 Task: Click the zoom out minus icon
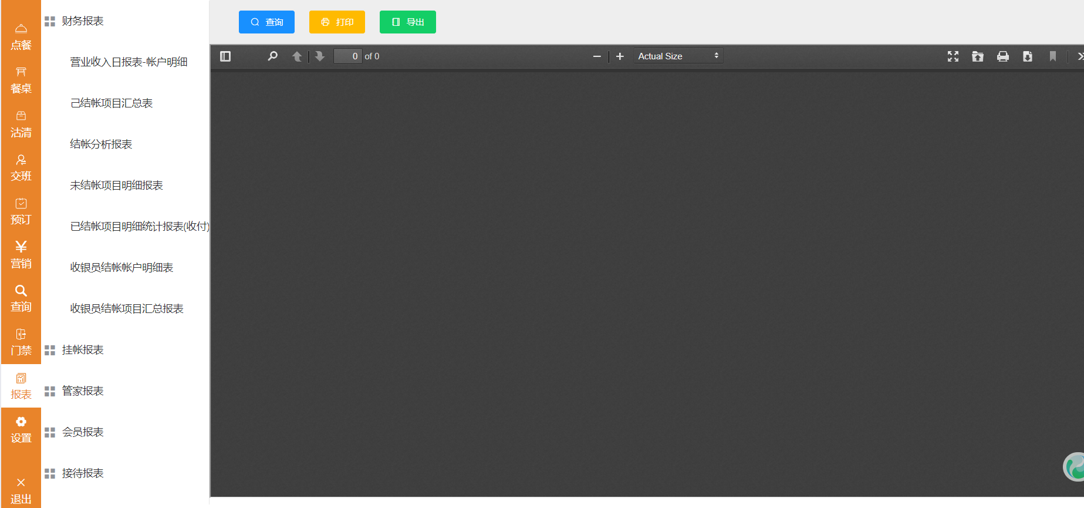click(597, 56)
